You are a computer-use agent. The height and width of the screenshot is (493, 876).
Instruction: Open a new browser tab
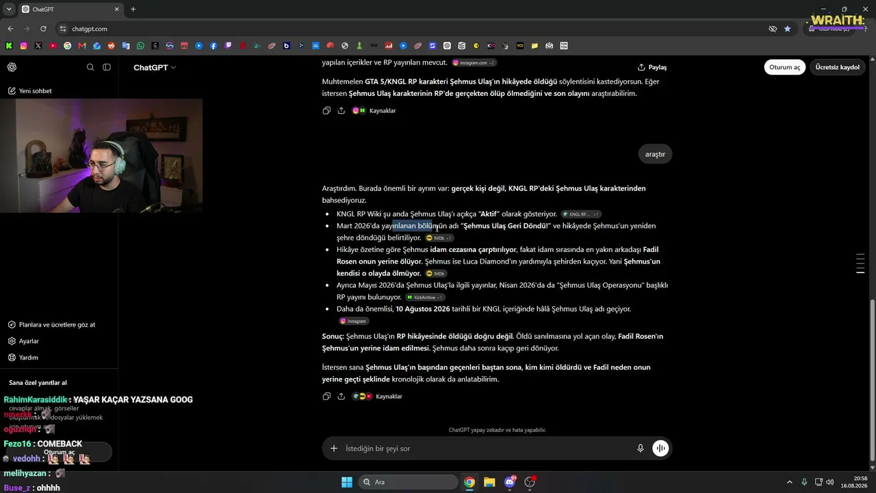133,10
